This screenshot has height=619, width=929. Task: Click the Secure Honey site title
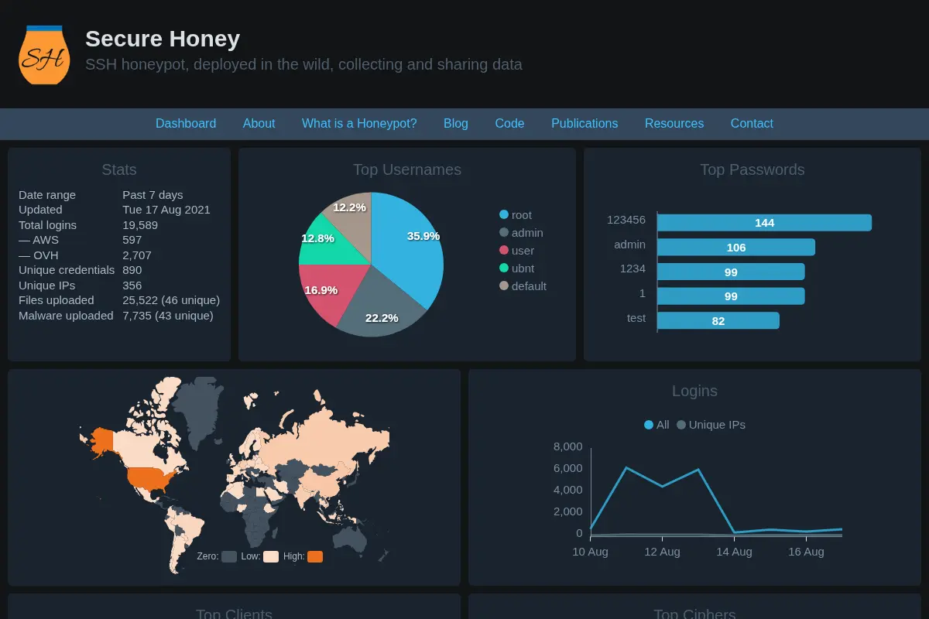click(x=163, y=39)
